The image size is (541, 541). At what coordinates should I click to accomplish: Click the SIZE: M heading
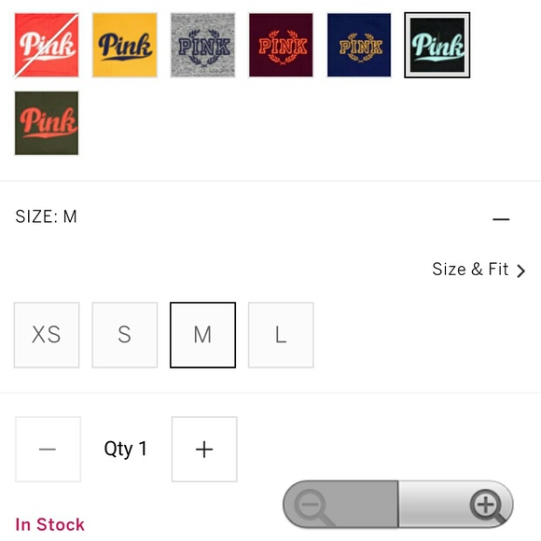[46, 216]
